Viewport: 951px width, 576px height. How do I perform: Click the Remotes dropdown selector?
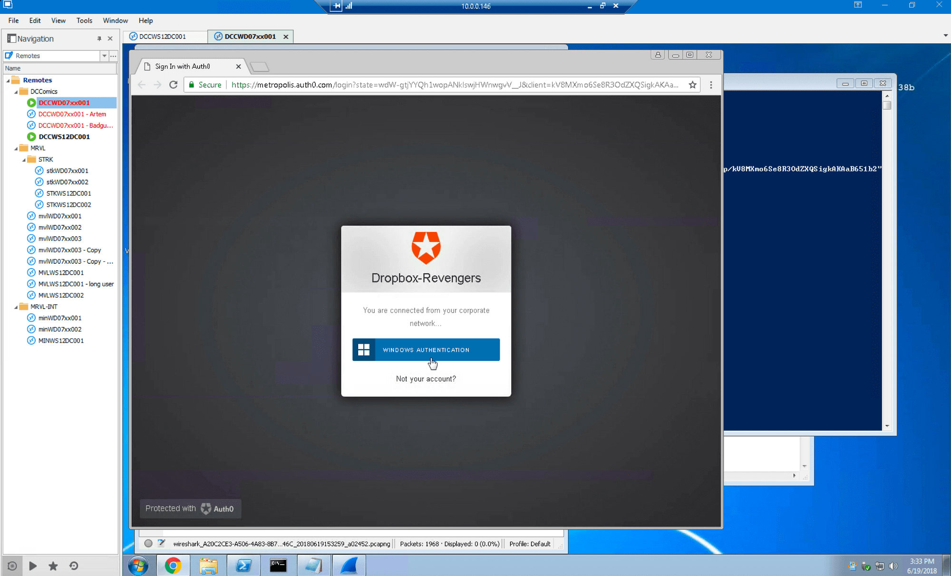coord(104,55)
